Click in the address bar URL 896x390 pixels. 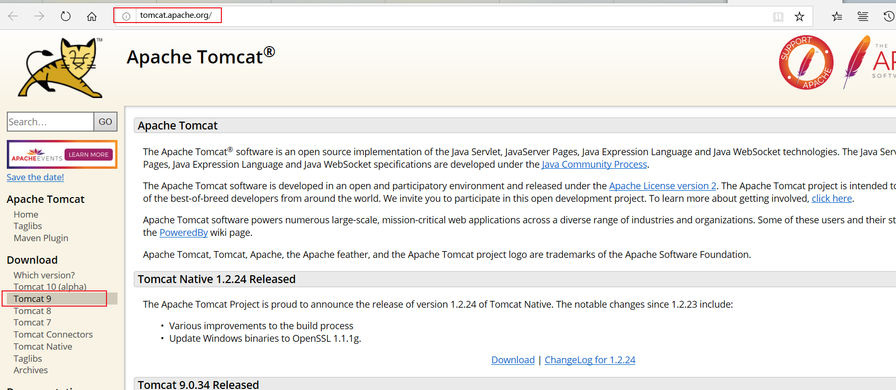(x=176, y=15)
